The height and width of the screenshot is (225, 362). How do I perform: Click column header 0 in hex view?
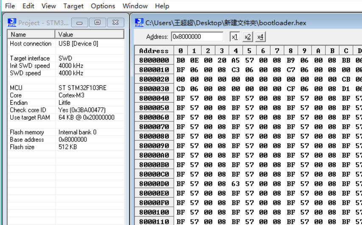point(181,51)
